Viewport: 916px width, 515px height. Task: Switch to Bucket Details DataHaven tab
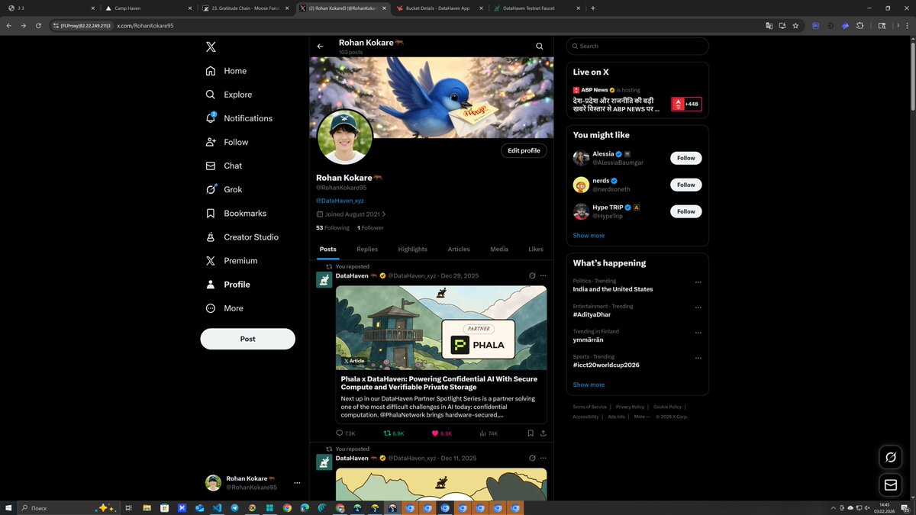pyautogui.click(x=438, y=8)
